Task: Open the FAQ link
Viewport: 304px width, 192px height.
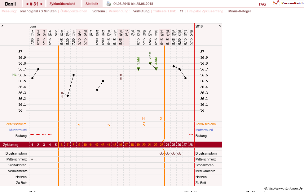Action: [x=262, y=4]
